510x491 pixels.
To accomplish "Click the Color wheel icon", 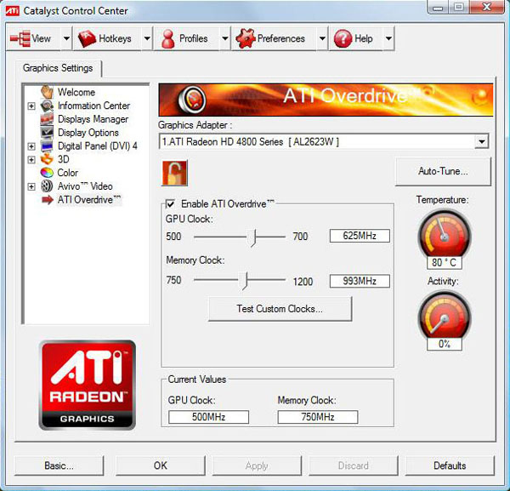I will tap(47, 173).
